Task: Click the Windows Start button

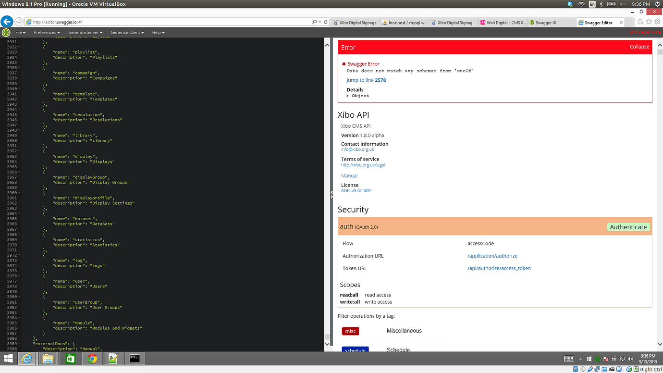Action: (7, 358)
